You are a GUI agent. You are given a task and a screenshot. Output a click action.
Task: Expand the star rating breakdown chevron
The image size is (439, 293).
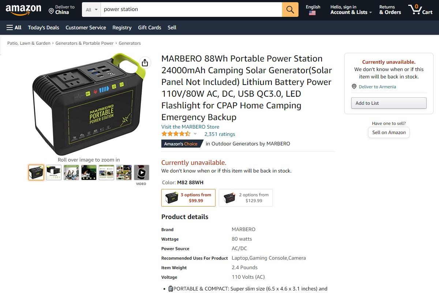(x=195, y=134)
